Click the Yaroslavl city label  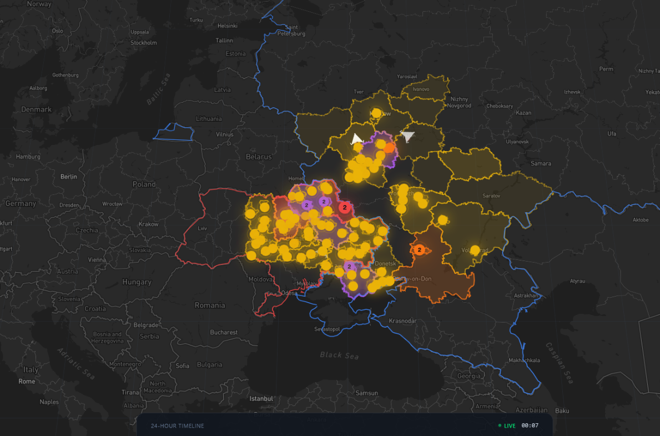[x=407, y=77]
